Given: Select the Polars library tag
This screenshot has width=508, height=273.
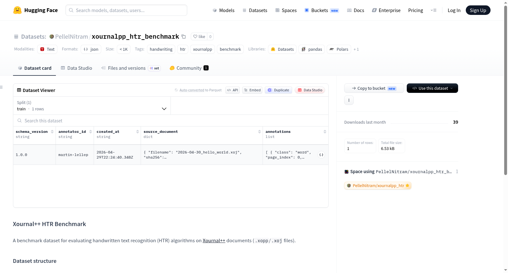Looking at the screenshot, I should (339, 49).
